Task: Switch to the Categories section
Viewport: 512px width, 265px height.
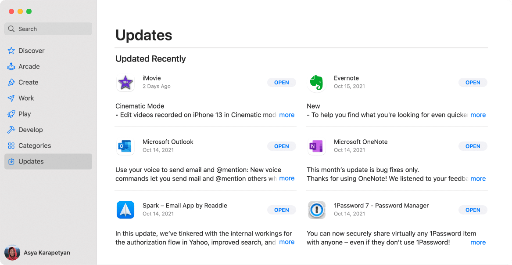Action: [x=35, y=145]
